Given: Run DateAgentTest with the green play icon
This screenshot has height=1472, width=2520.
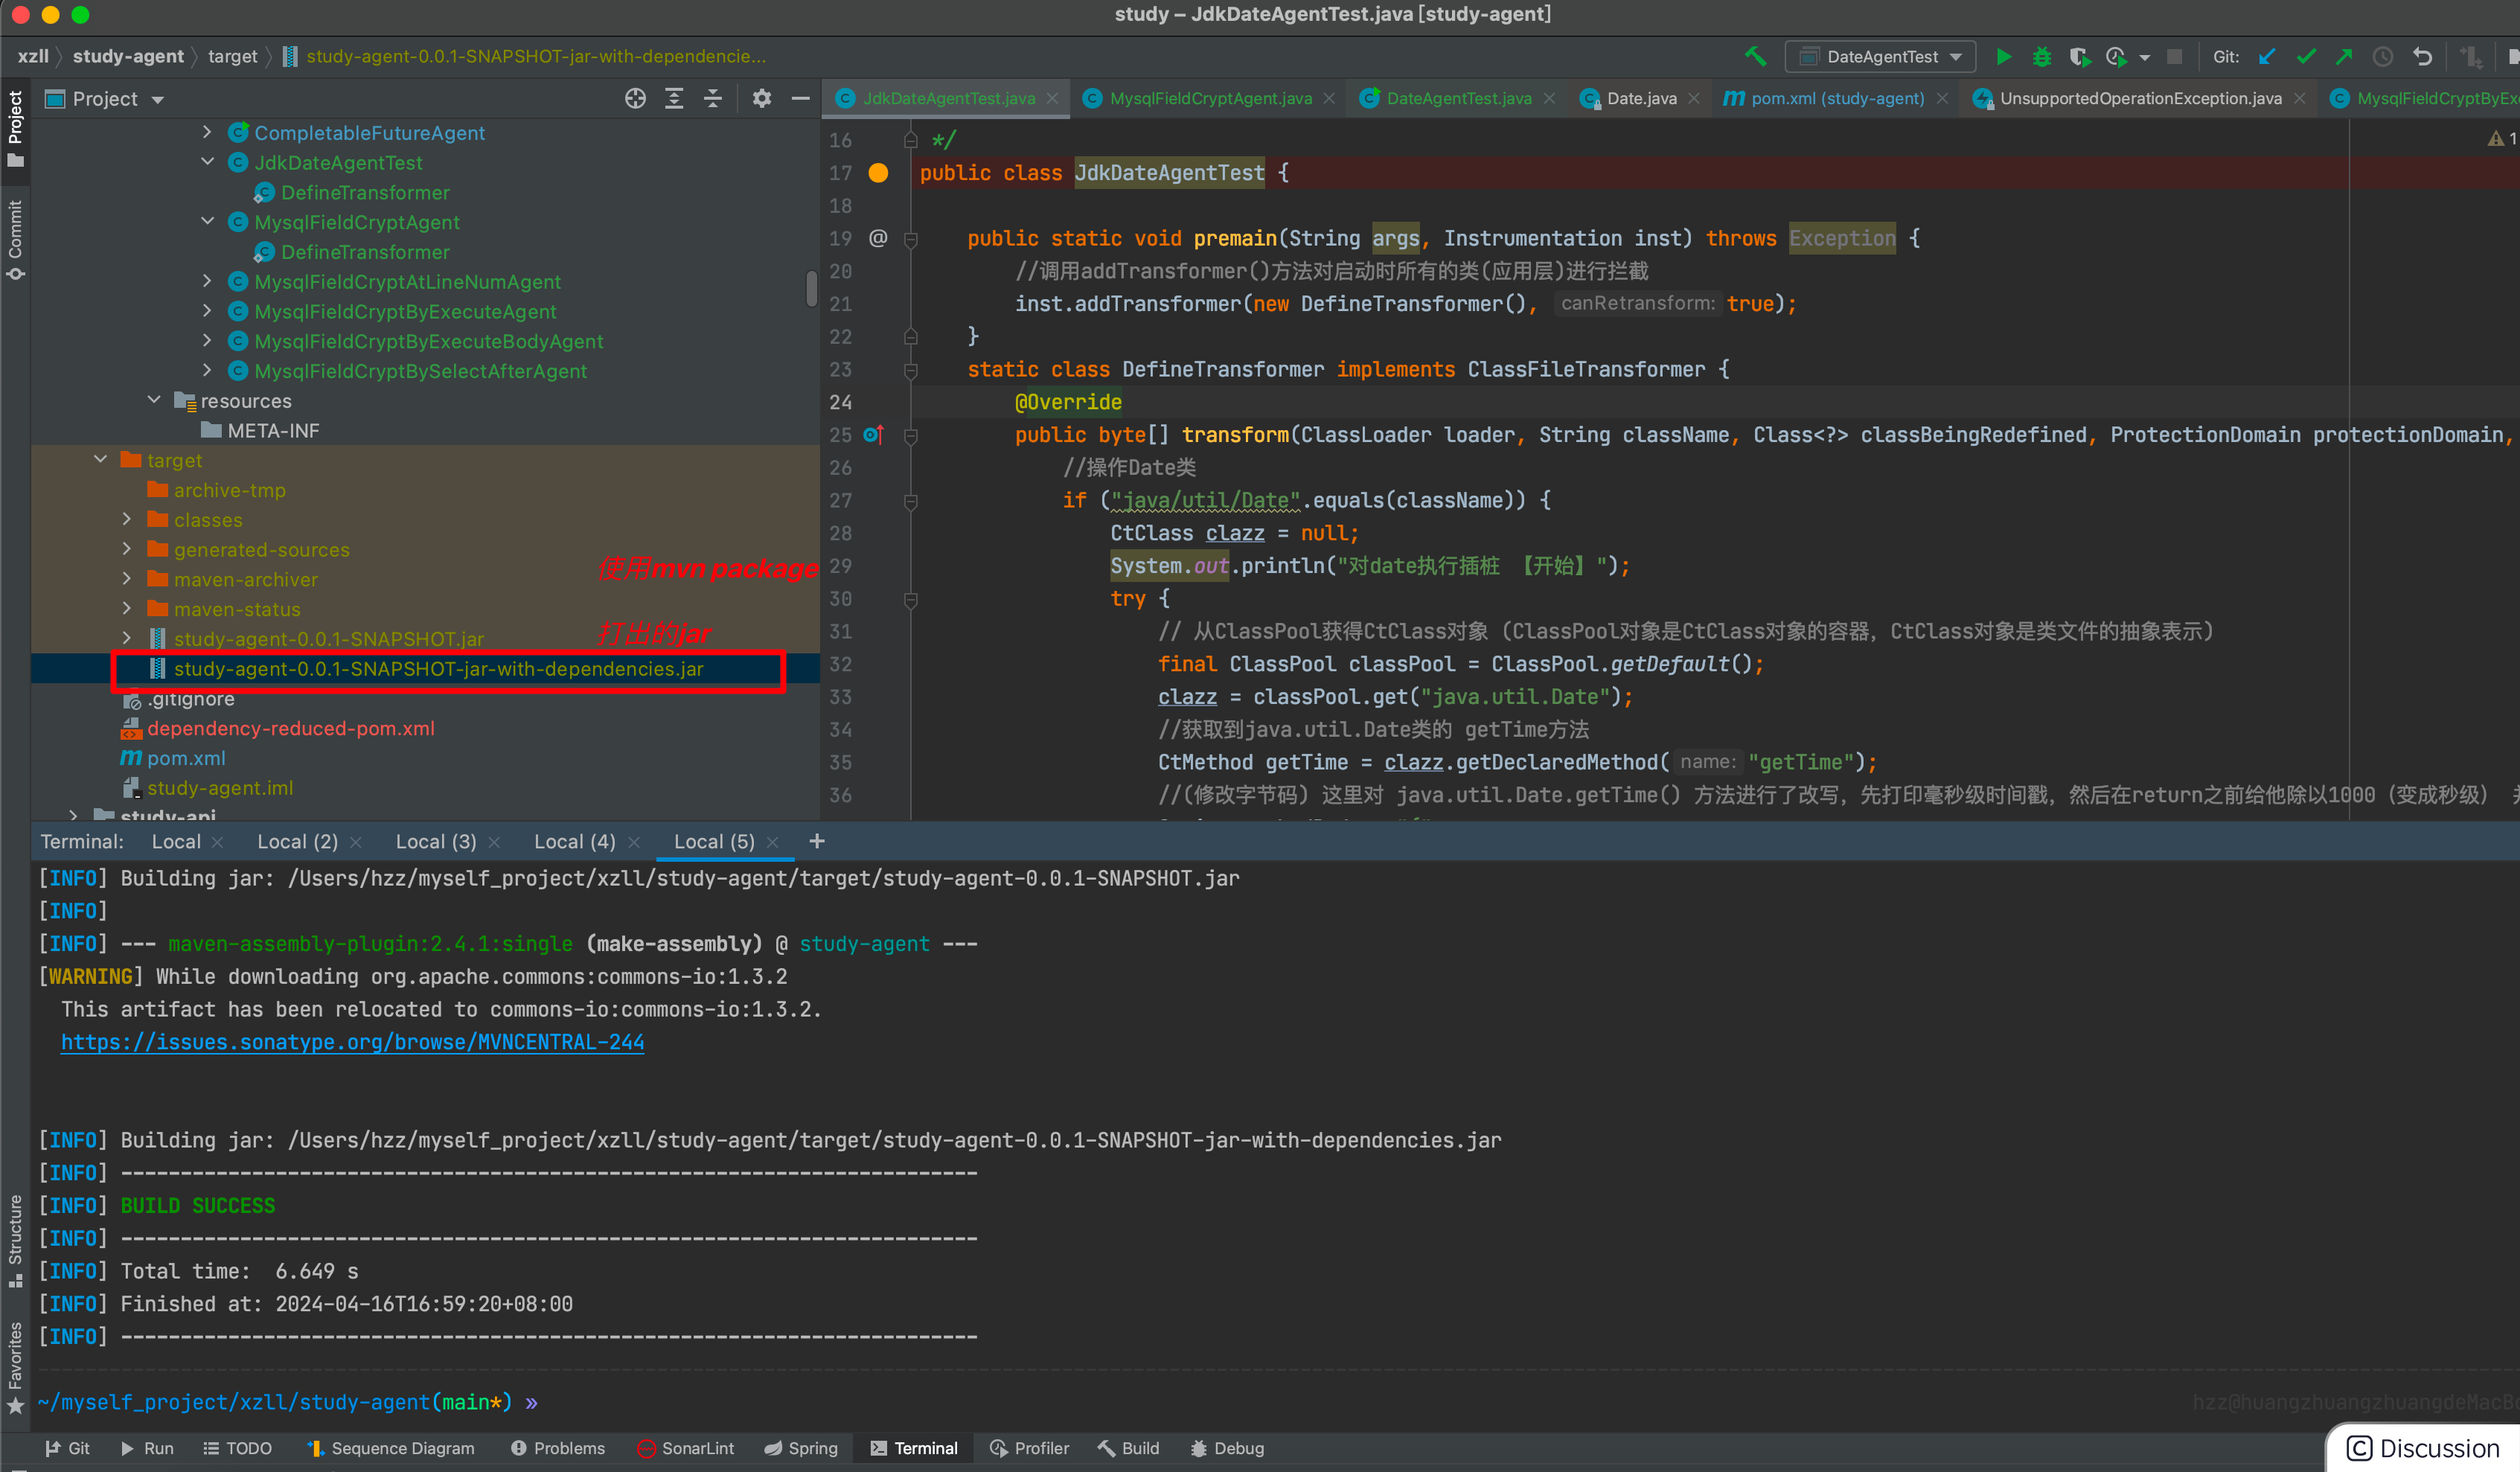Looking at the screenshot, I should 2003,57.
